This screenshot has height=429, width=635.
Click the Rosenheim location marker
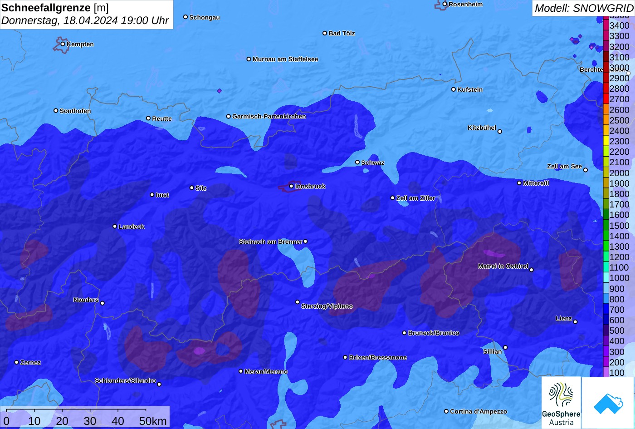coord(445,4)
